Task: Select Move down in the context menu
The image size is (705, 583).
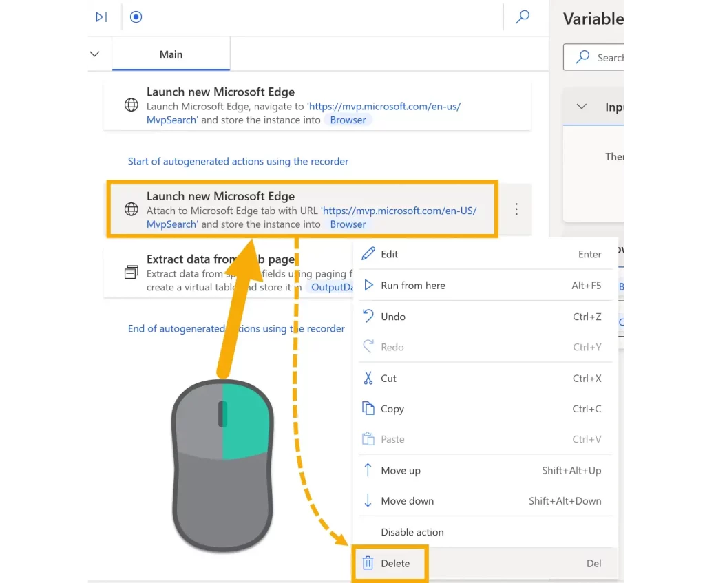Action: click(x=408, y=501)
